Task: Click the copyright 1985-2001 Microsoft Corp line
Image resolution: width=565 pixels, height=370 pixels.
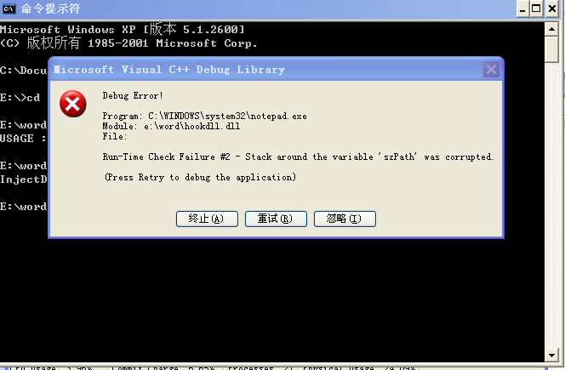Action: [128, 43]
